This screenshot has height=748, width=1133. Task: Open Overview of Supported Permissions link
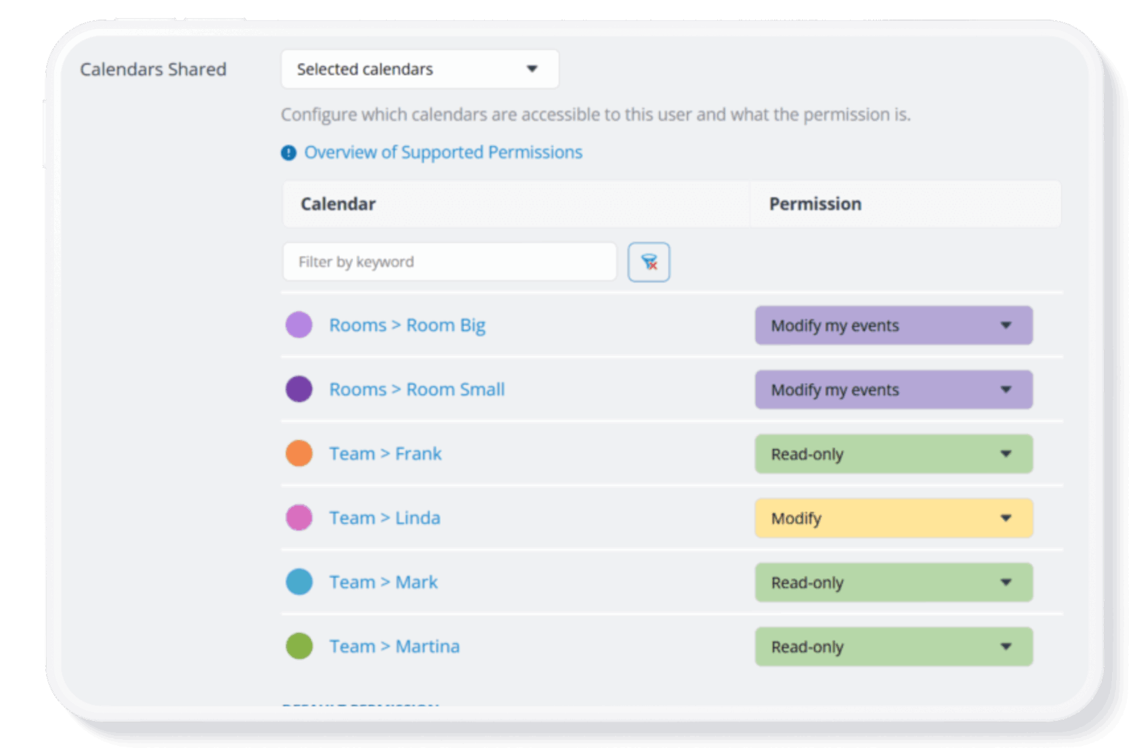(443, 152)
